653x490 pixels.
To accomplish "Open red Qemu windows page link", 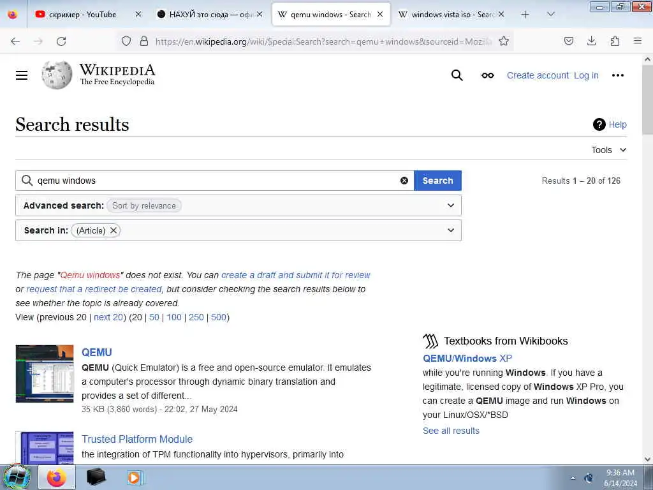I will (91, 275).
